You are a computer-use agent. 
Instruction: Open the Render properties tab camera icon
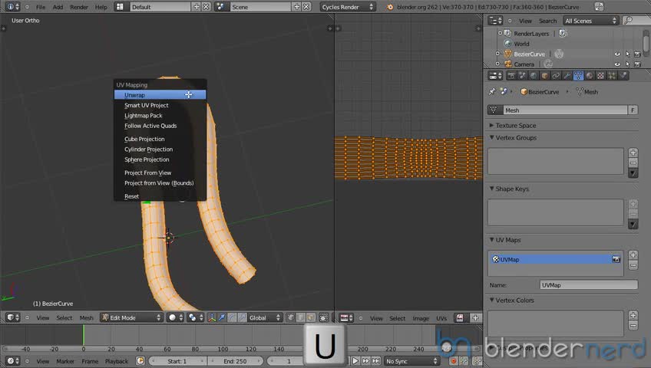pyautogui.click(x=511, y=76)
